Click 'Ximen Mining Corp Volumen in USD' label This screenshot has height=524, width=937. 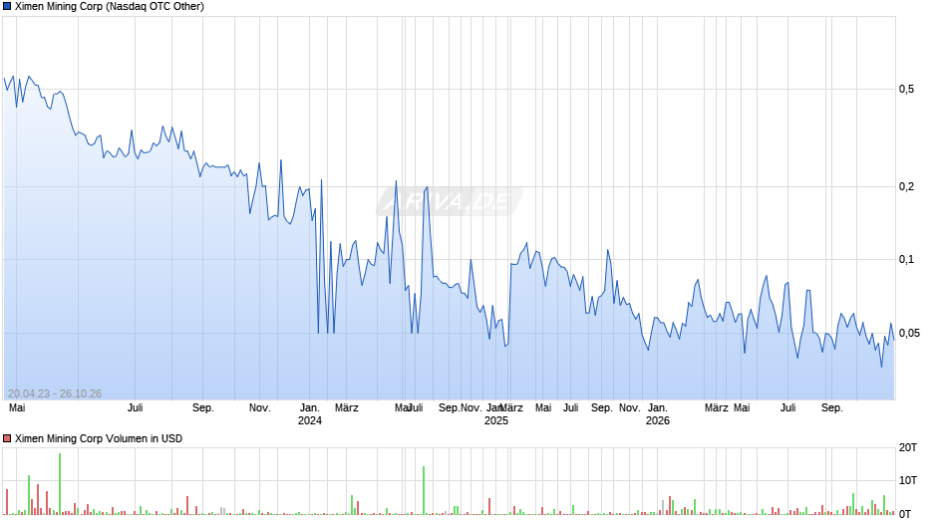pos(99,438)
